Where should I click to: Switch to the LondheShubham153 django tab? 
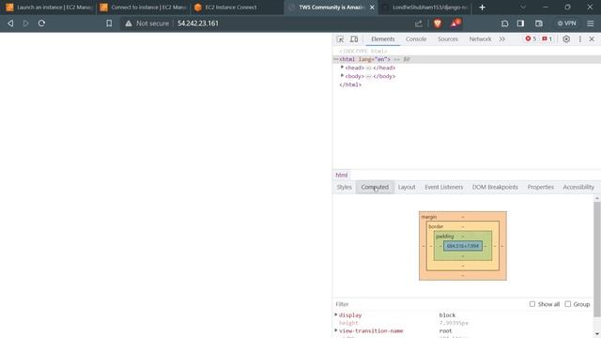[425, 8]
